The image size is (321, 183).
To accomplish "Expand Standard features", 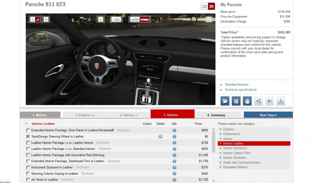I will click(236, 84).
